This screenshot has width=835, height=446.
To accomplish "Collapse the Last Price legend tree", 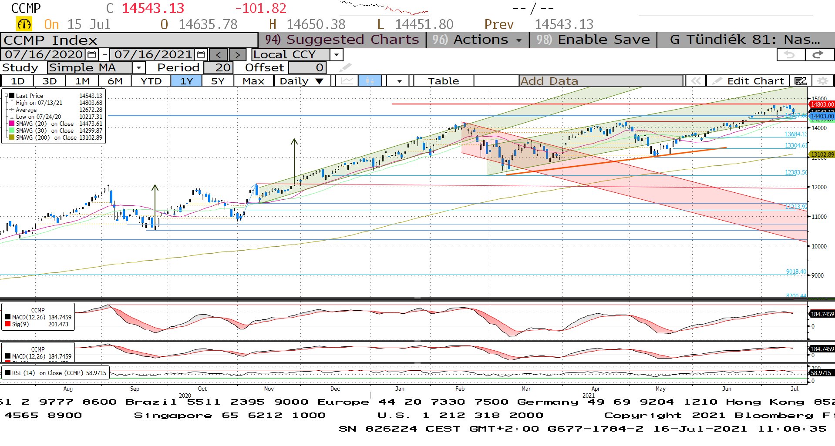I will coord(6,96).
